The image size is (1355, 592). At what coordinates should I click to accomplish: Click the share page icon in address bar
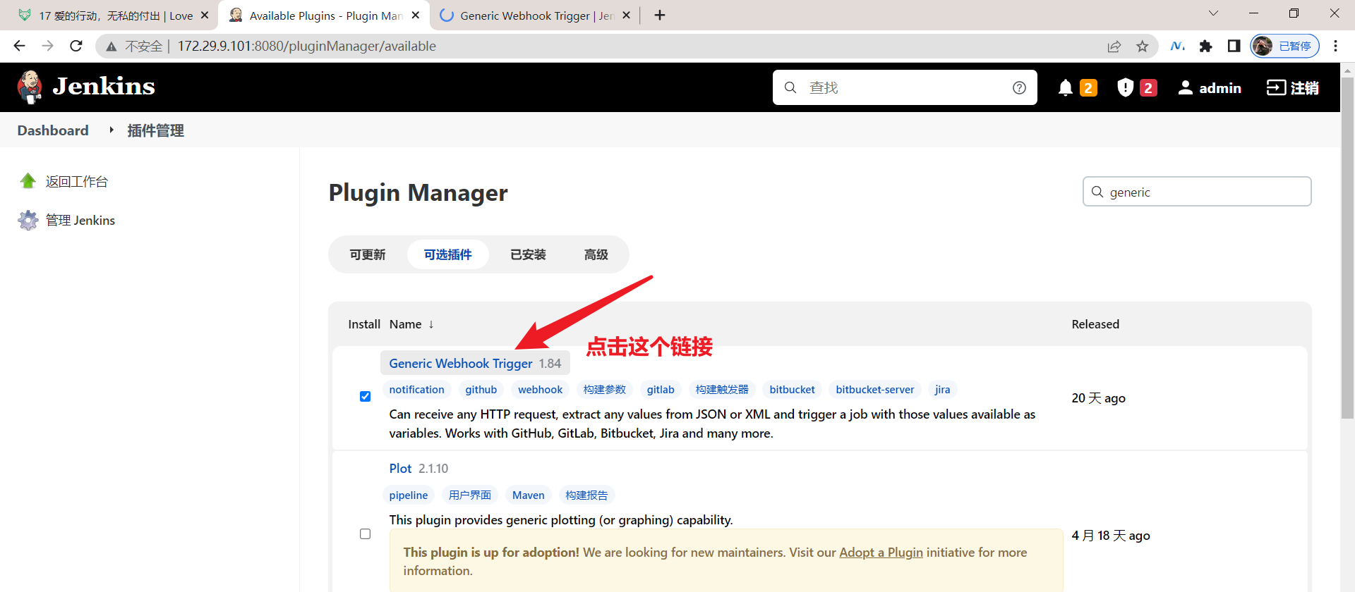coord(1114,47)
